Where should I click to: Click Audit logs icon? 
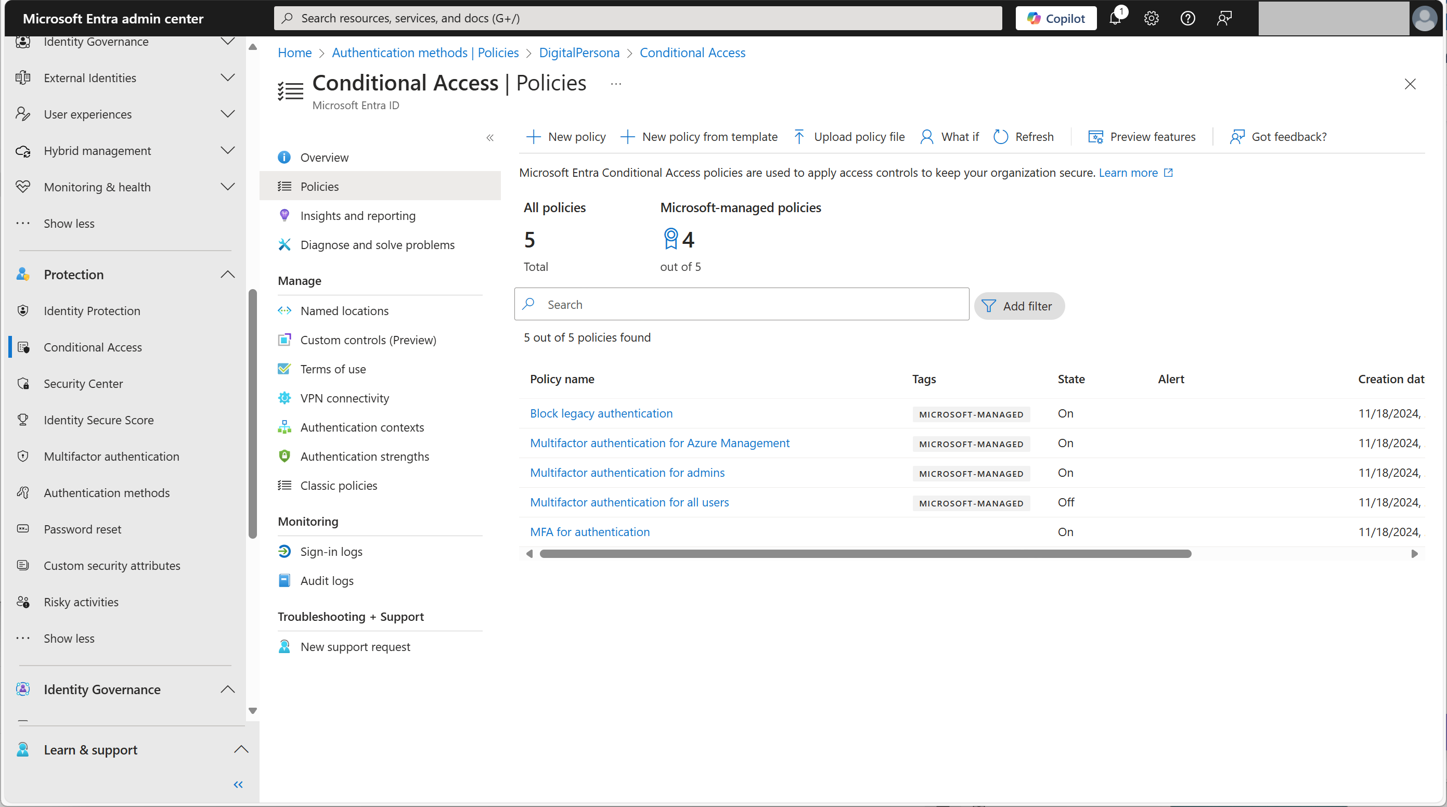coord(284,580)
